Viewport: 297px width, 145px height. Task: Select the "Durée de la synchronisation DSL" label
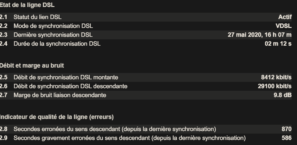[x=57, y=44]
